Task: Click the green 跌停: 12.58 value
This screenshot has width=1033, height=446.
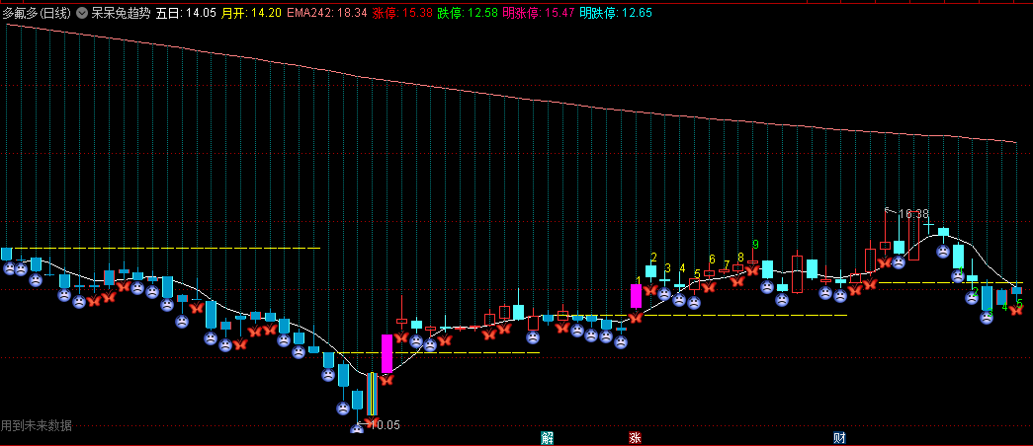Action: [x=468, y=13]
